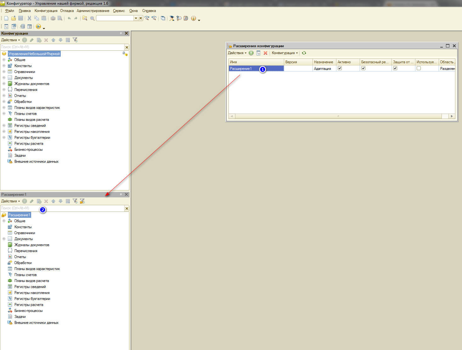The width and height of the screenshot is (462, 350).
Task: Click the syntax assistant graduate-cap icon
Action: click(x=172, y=18)
